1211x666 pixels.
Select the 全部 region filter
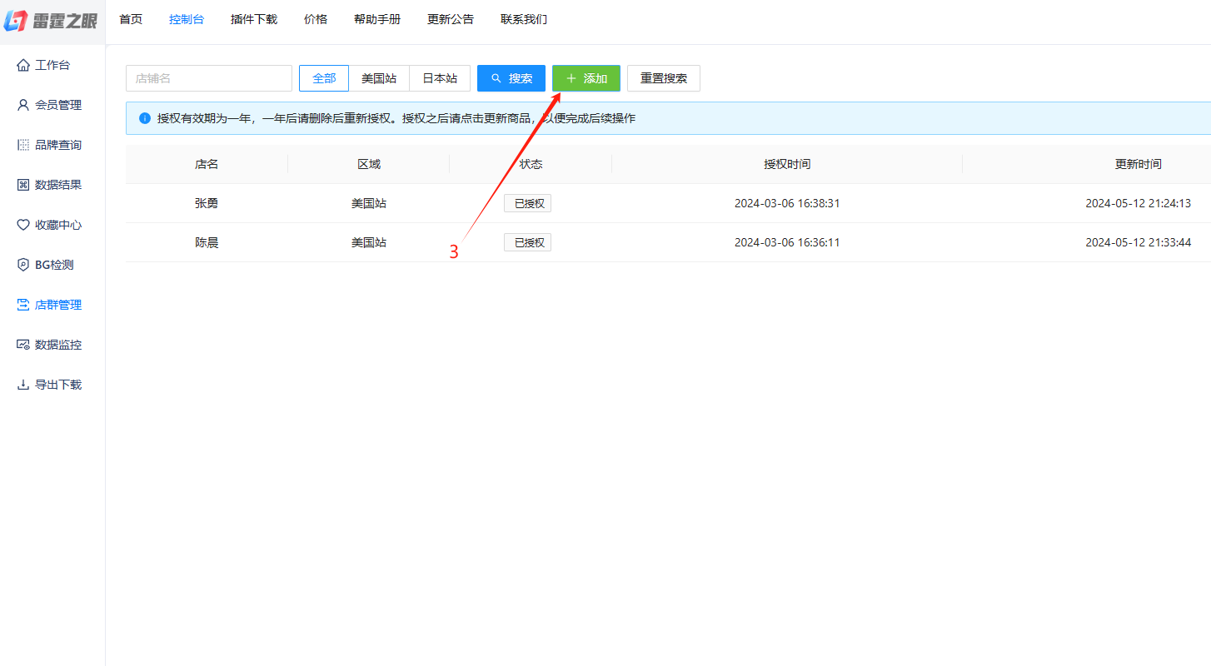(324, 78)
